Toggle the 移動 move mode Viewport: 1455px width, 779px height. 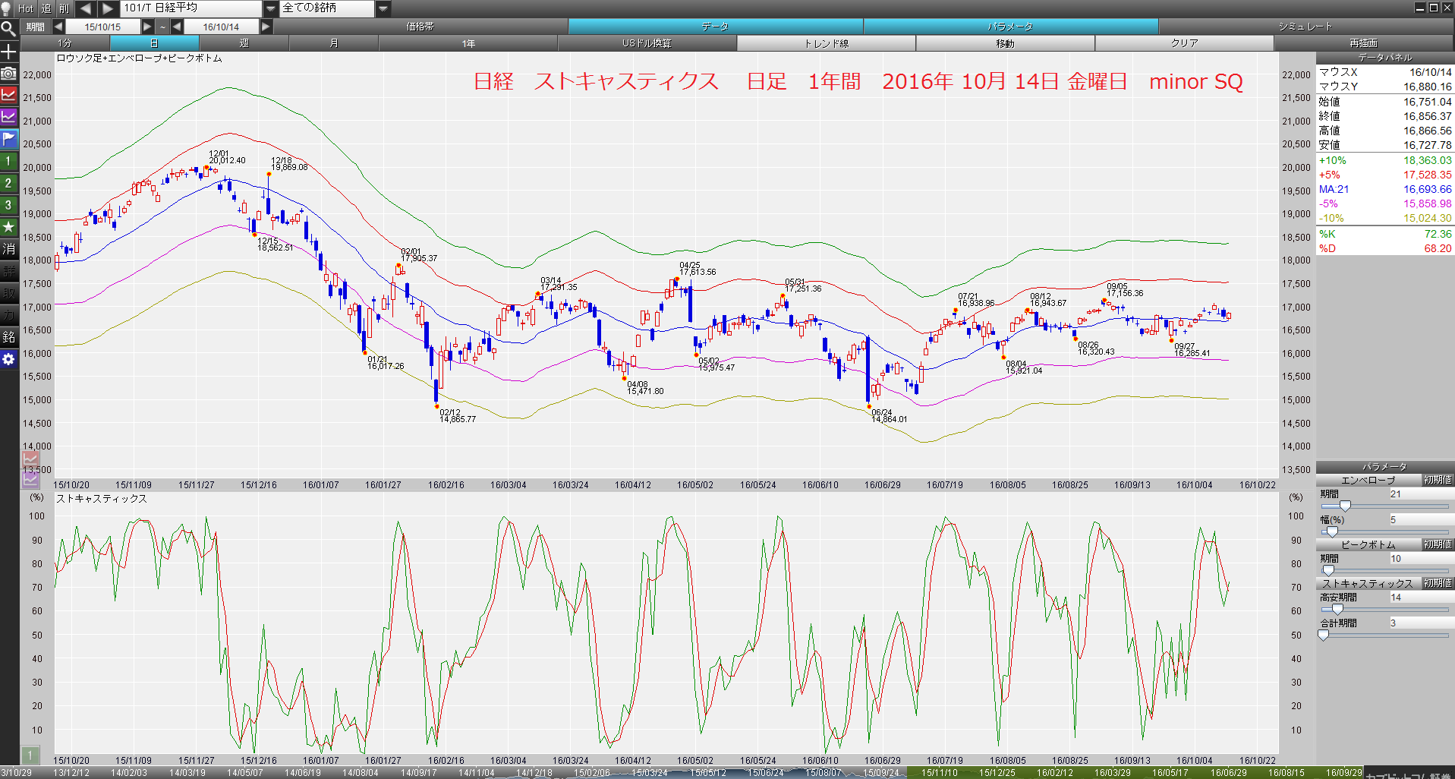1006,43
